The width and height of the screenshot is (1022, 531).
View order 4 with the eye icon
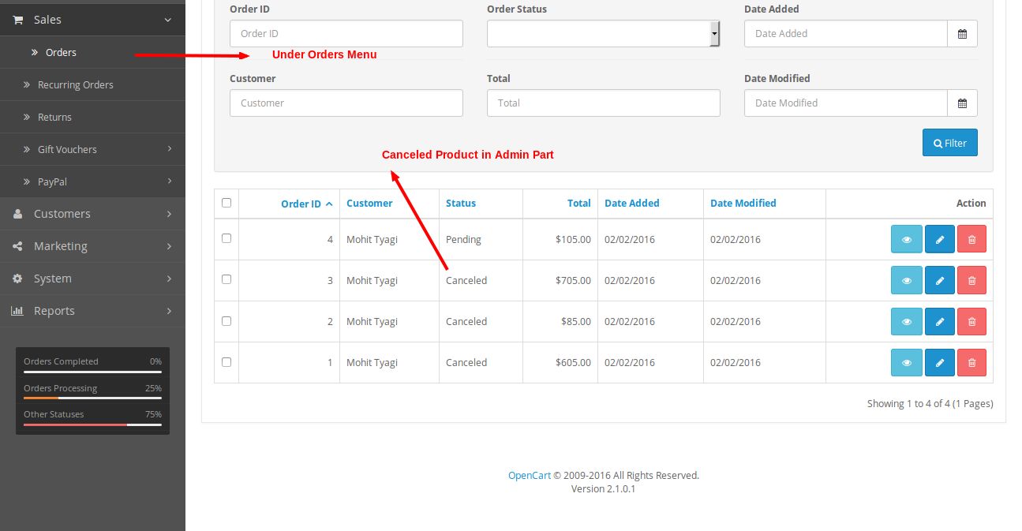907,239
